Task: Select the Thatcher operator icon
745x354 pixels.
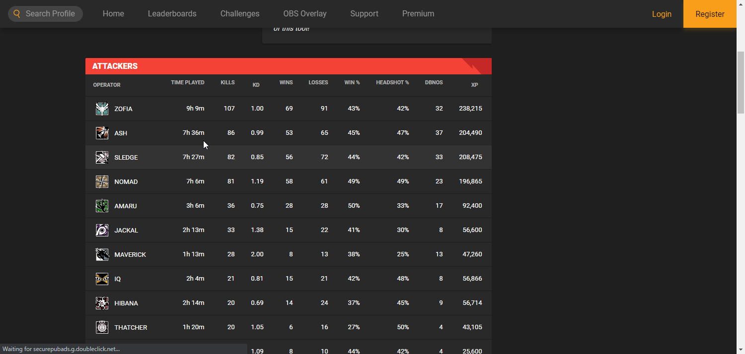Action: point(102,327)
